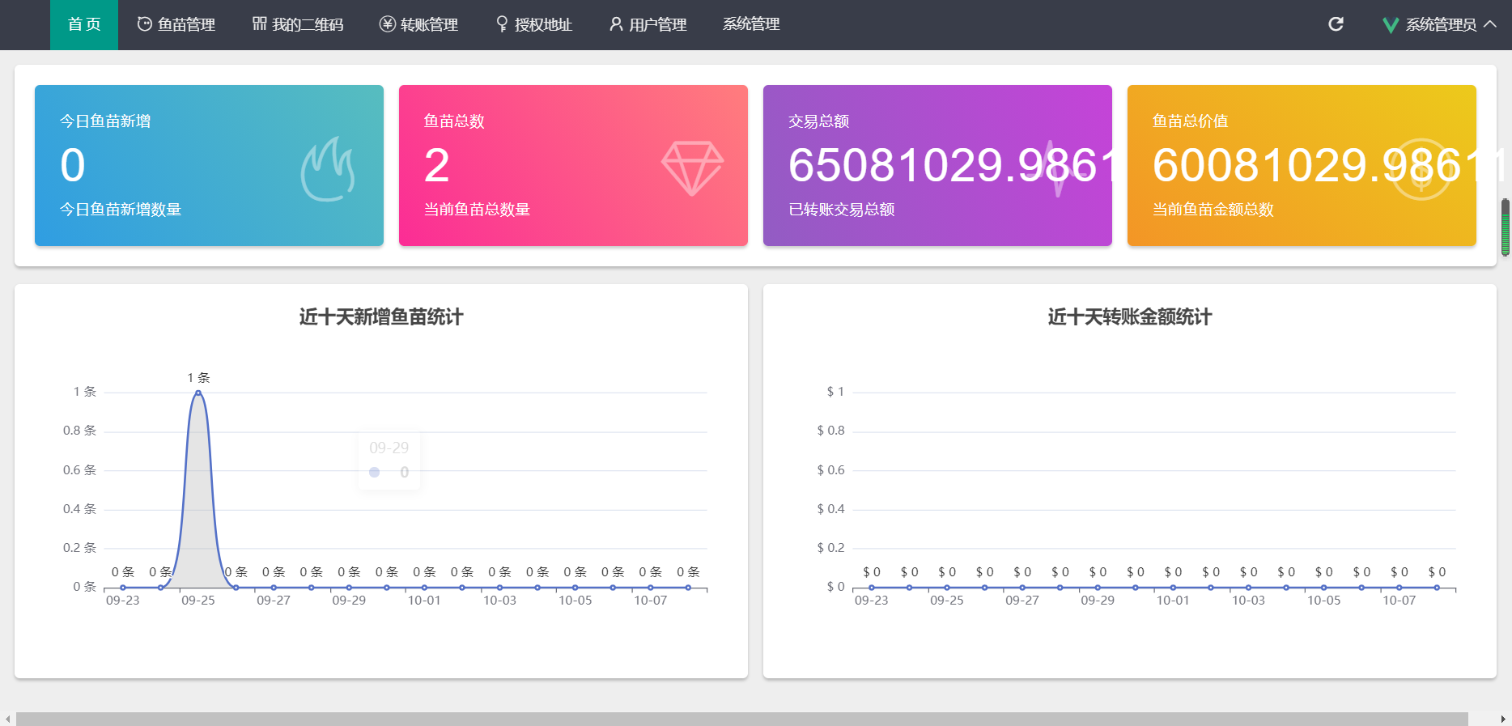
Task: Click the vertical scrollbar thumb at right
Action: coord(1506,227)
